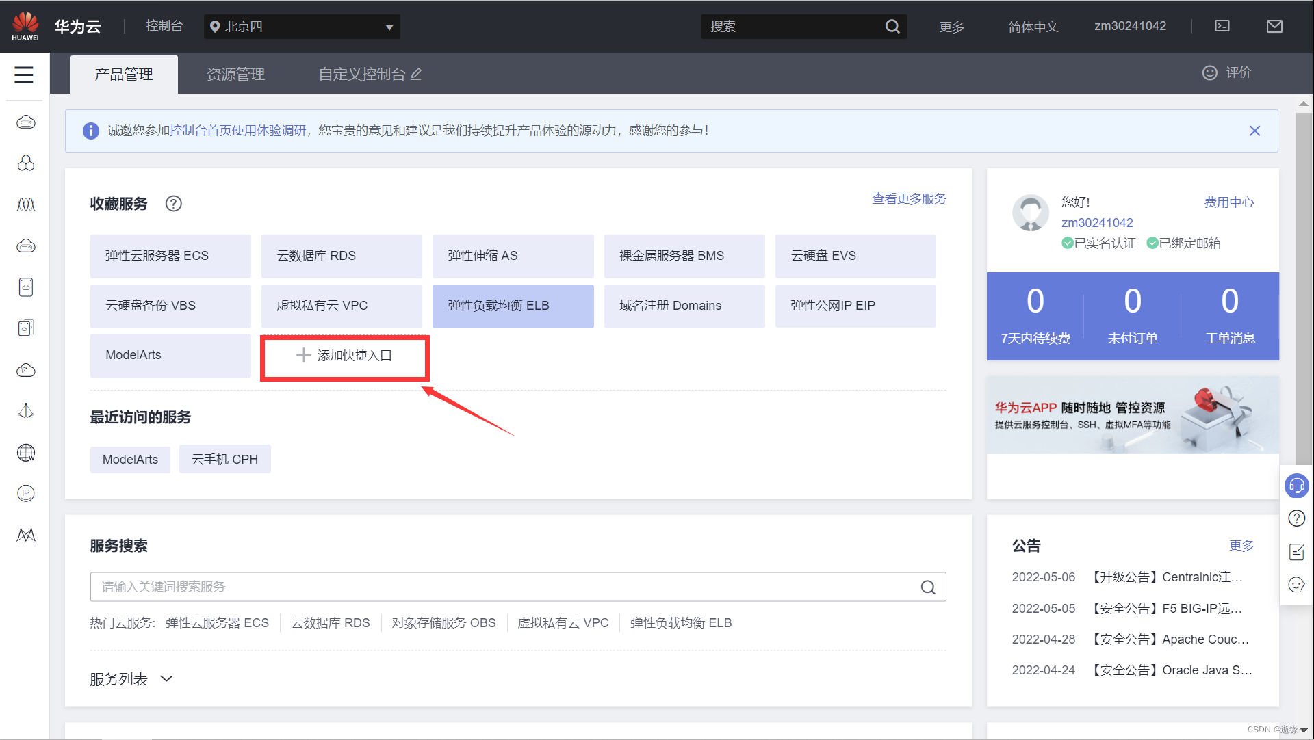Close the survey notification banner
The width and height of the screenshot is (1314, 740).
click(1254, 131)
